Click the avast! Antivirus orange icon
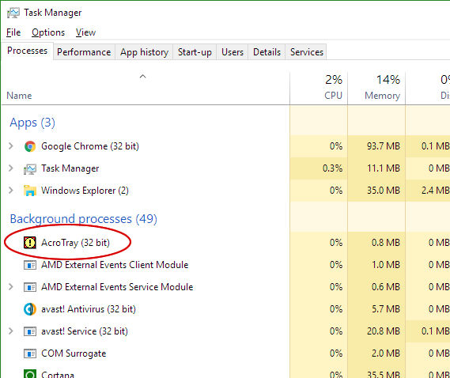 (x=30, y=309)
